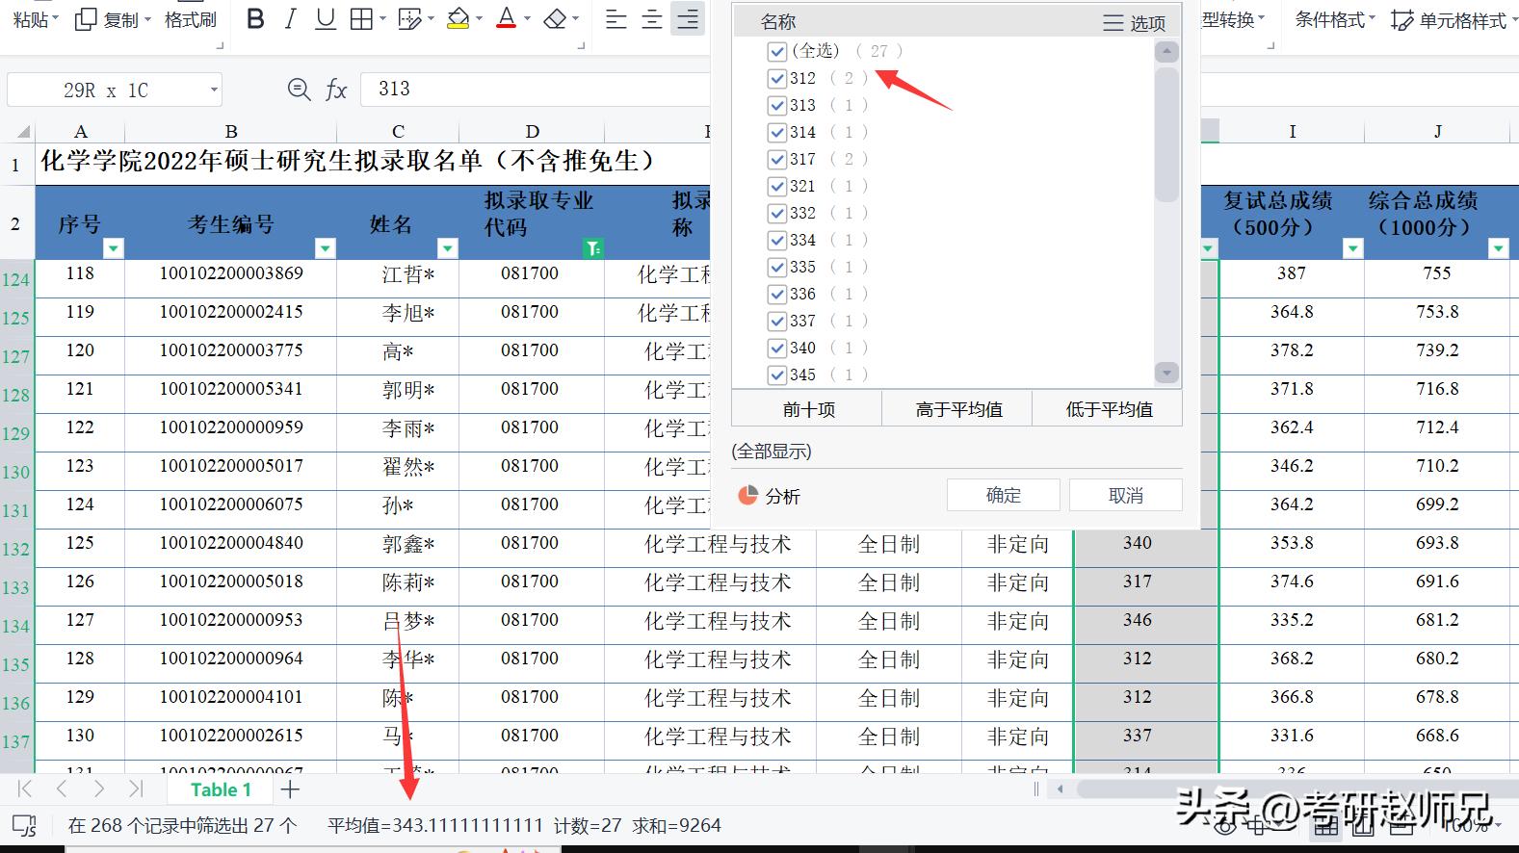Open the 综合总成绩 column filter dropdown
Image resolution: width=1519 pixels, height=853 pixels.
point(1499,248)
